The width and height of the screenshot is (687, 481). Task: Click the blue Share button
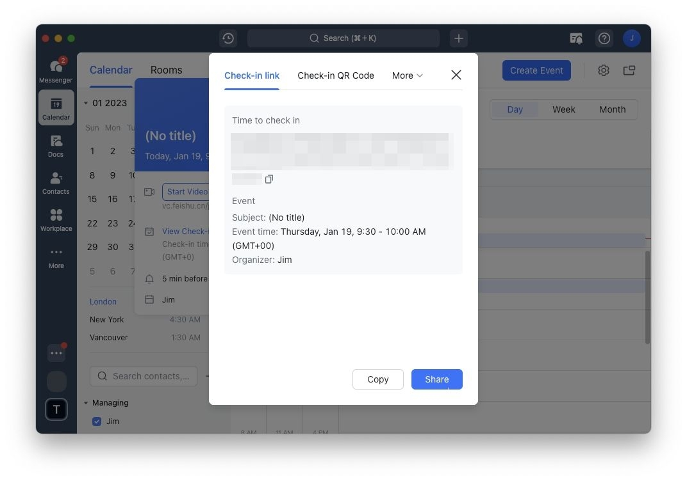(x=436, y=379)
